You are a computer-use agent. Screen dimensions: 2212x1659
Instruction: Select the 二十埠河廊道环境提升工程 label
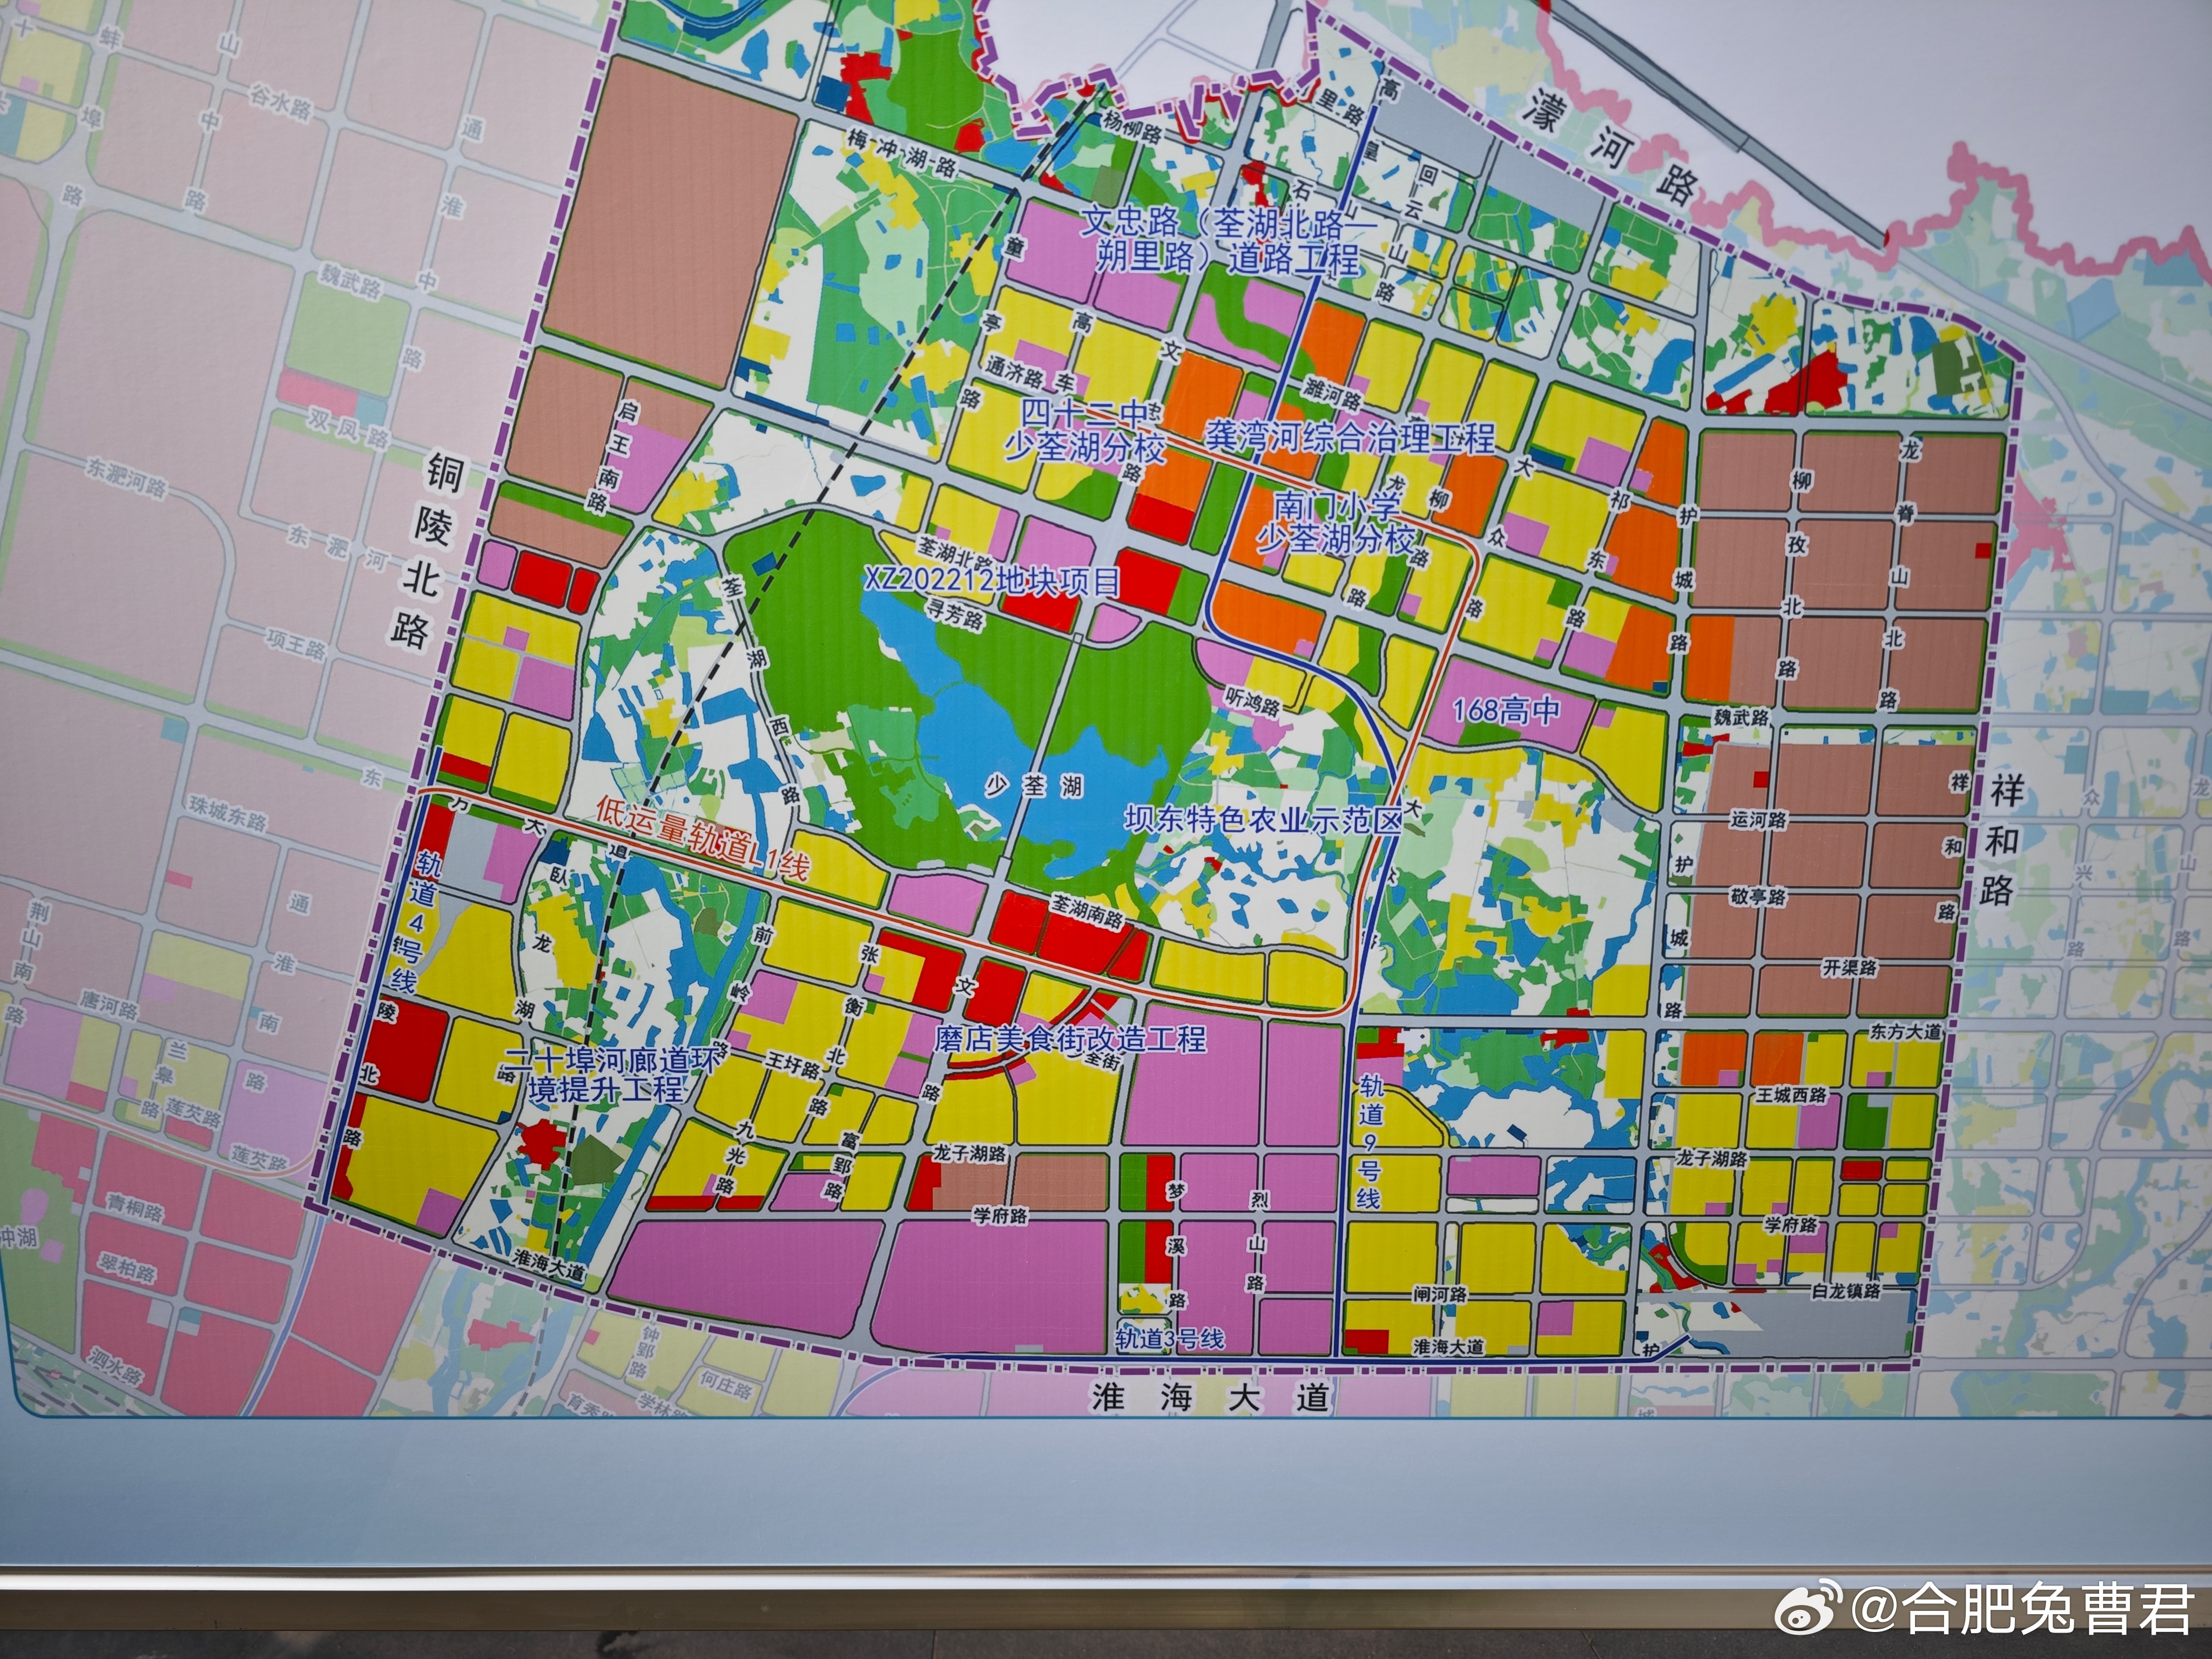612,1074
